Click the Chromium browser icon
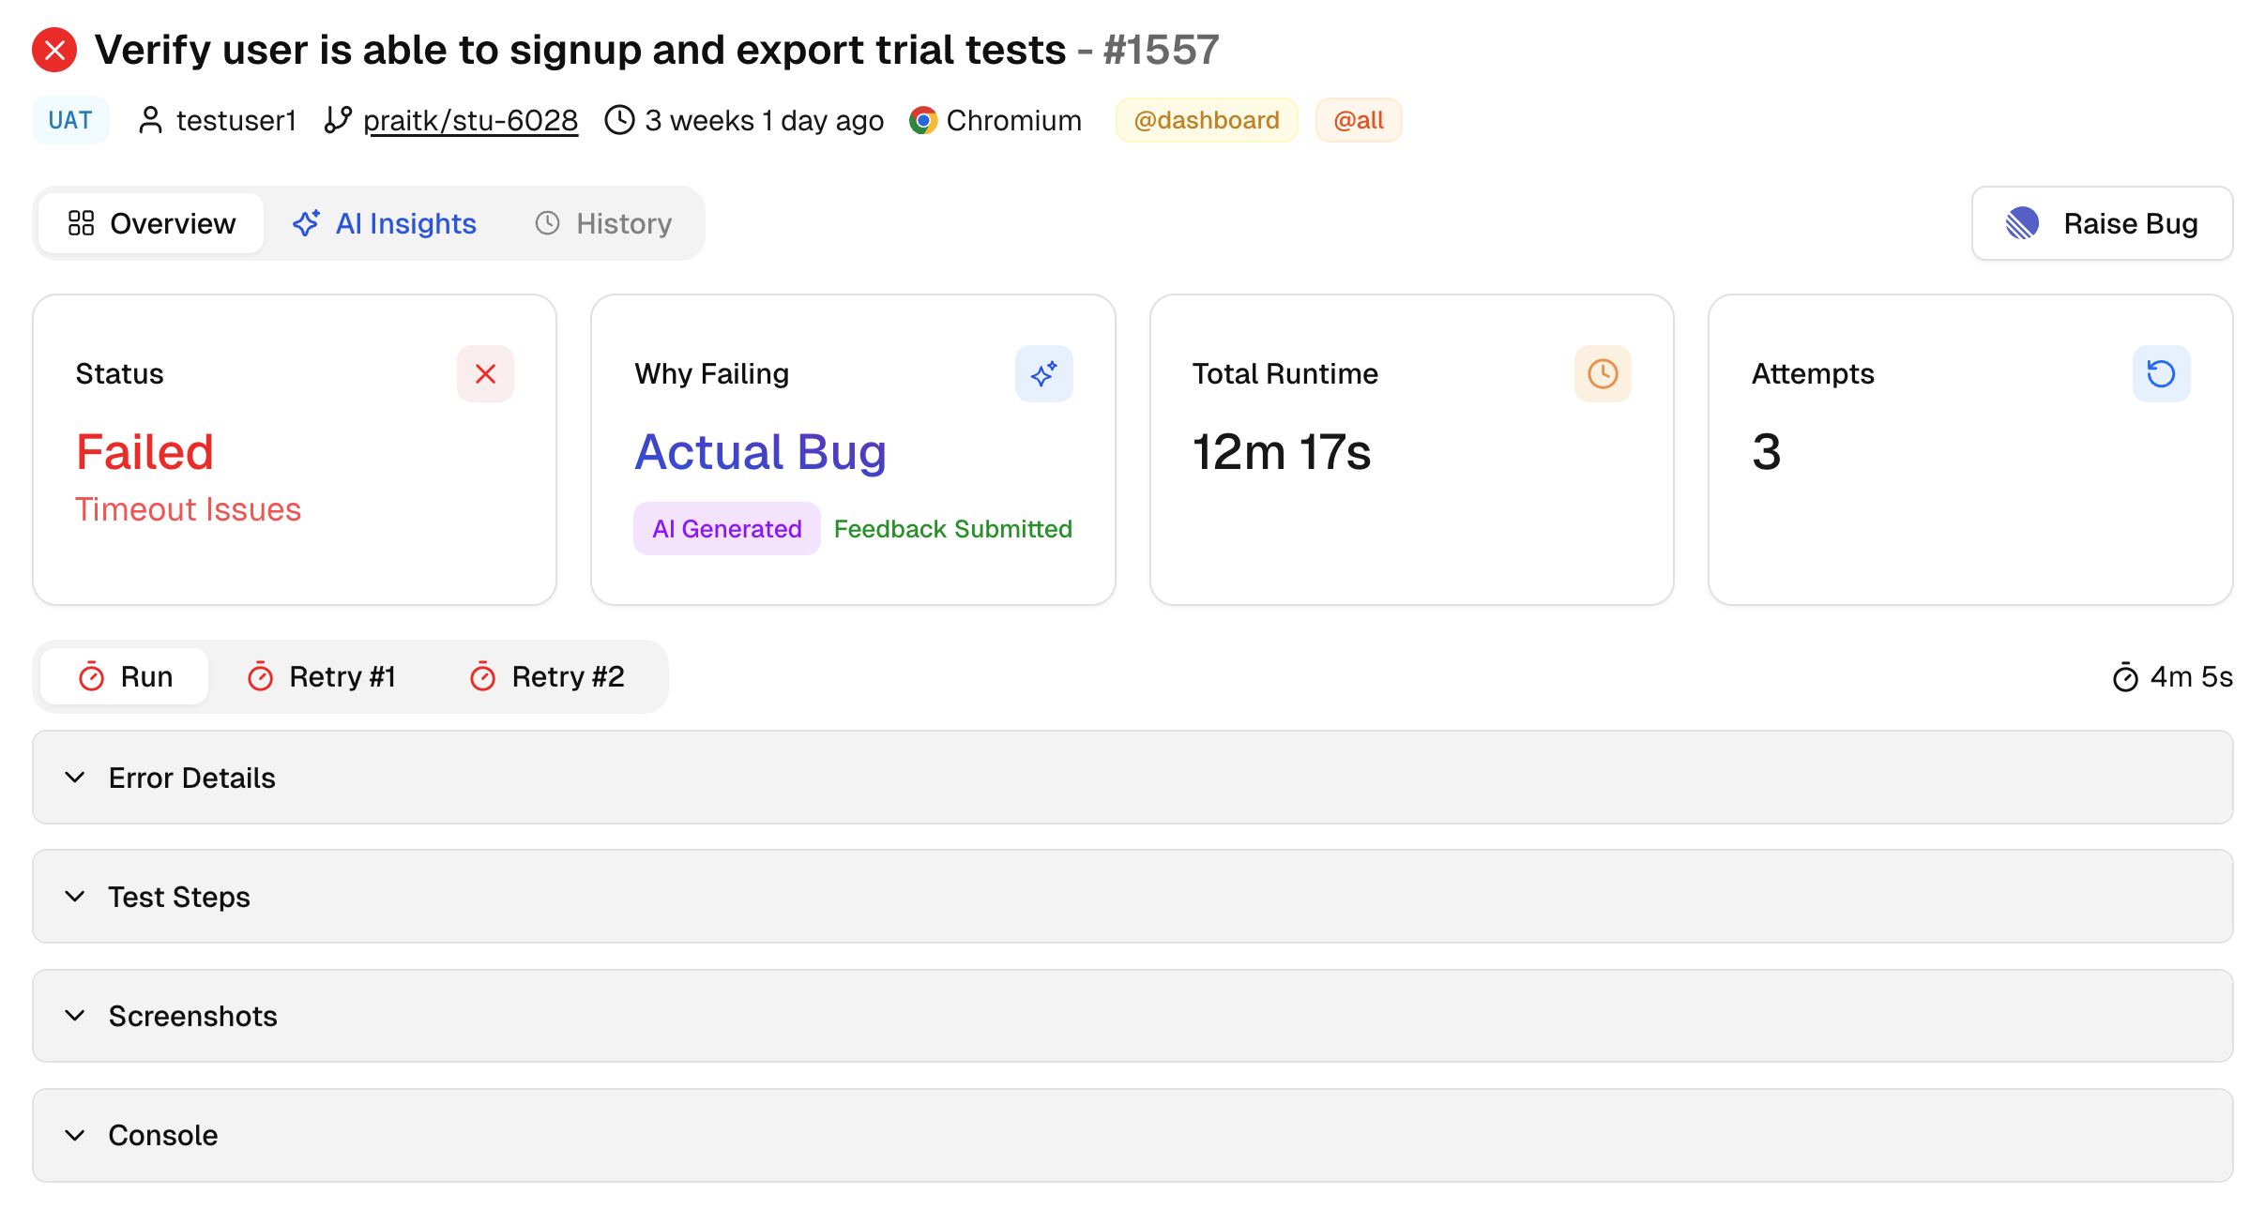Image resolution: width=2265 pixels, height=1209 pixels. (923, 121)
